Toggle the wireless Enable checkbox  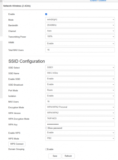coord(46,14)
